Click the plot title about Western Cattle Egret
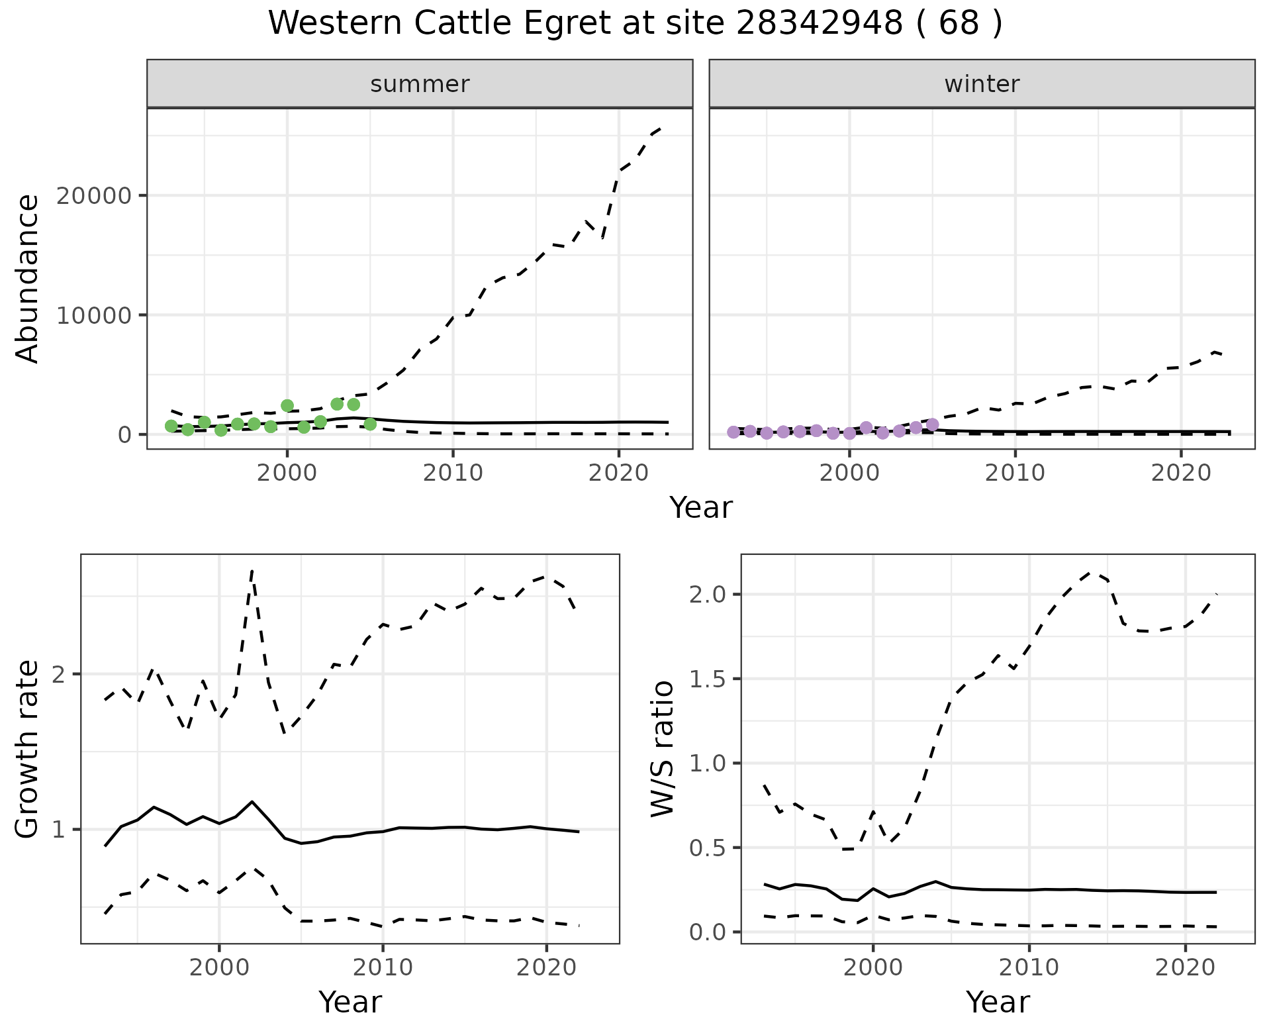Image resolution: width=1271 pixels, height=1033 pixels. pyautogui.click(x=635, y=24)
